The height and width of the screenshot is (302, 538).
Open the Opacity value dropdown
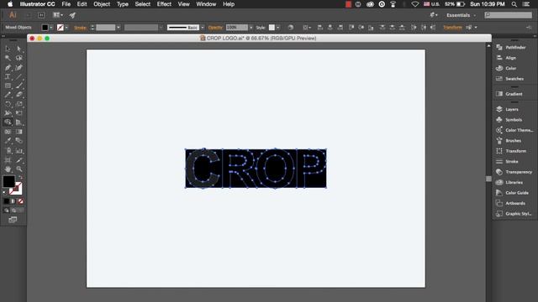(251, 28)
